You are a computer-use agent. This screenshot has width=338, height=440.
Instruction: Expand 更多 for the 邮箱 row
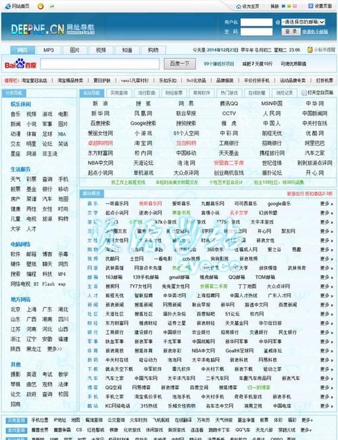click(327, 277)
